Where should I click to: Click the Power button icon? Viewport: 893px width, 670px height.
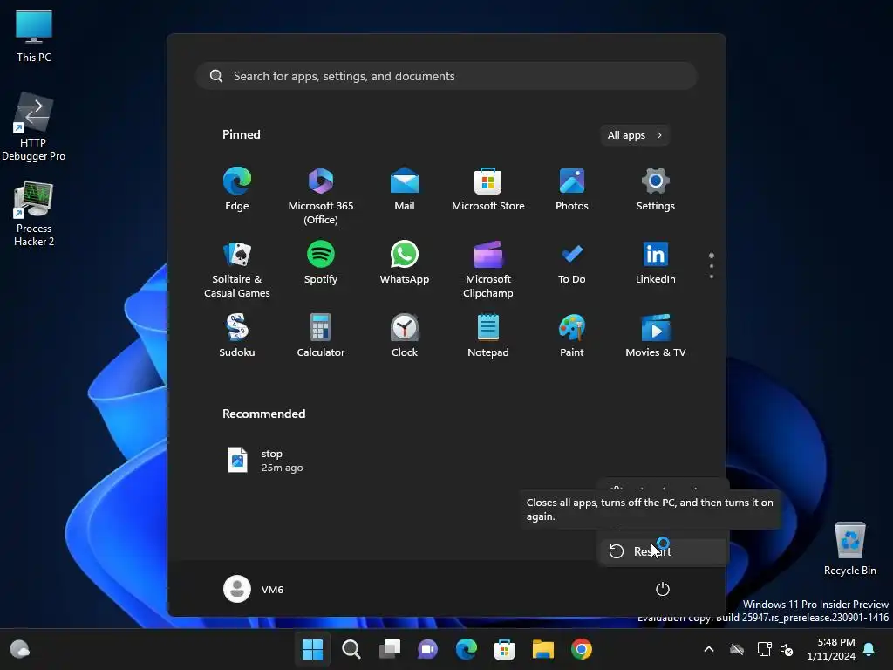[663, 589]
